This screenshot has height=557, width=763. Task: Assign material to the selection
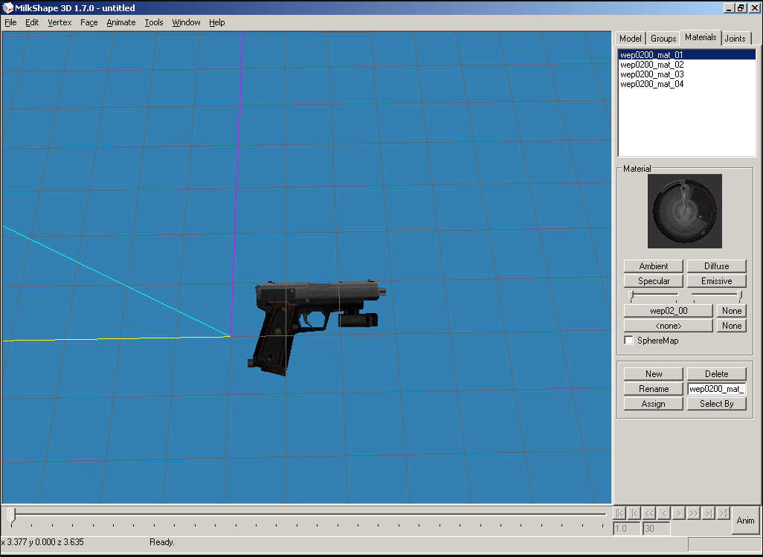654,404
